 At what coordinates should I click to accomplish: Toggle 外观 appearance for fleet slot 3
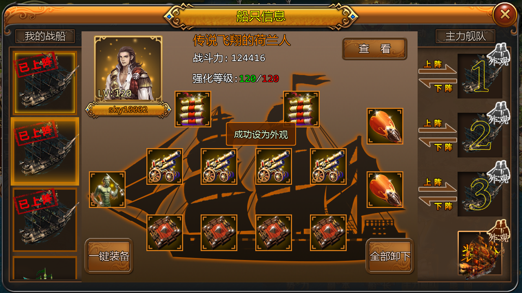[x=498, y=173]
